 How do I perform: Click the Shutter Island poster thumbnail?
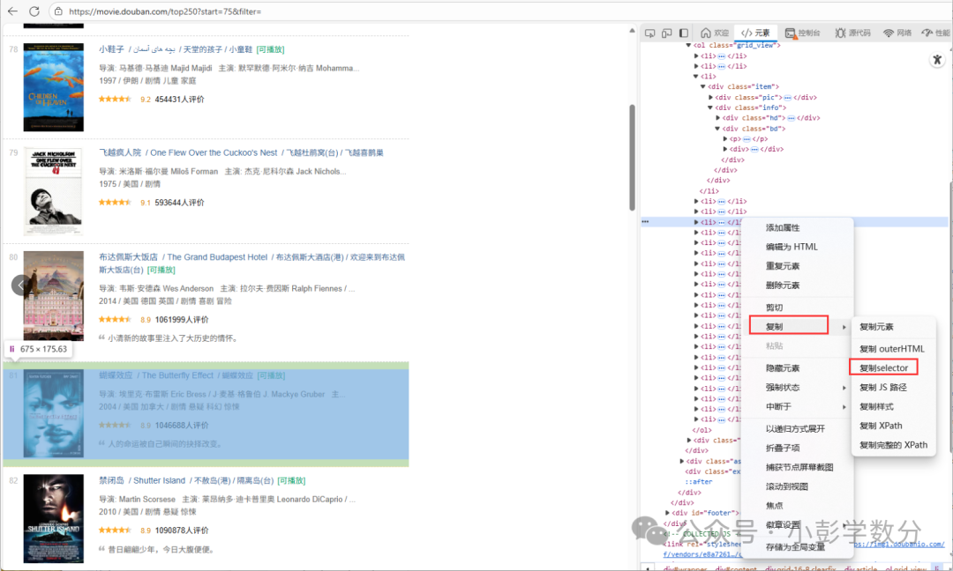coord(54,519)
